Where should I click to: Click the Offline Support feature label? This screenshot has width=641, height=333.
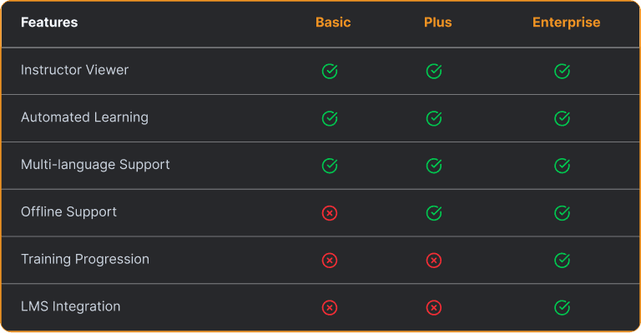(68, 212)
